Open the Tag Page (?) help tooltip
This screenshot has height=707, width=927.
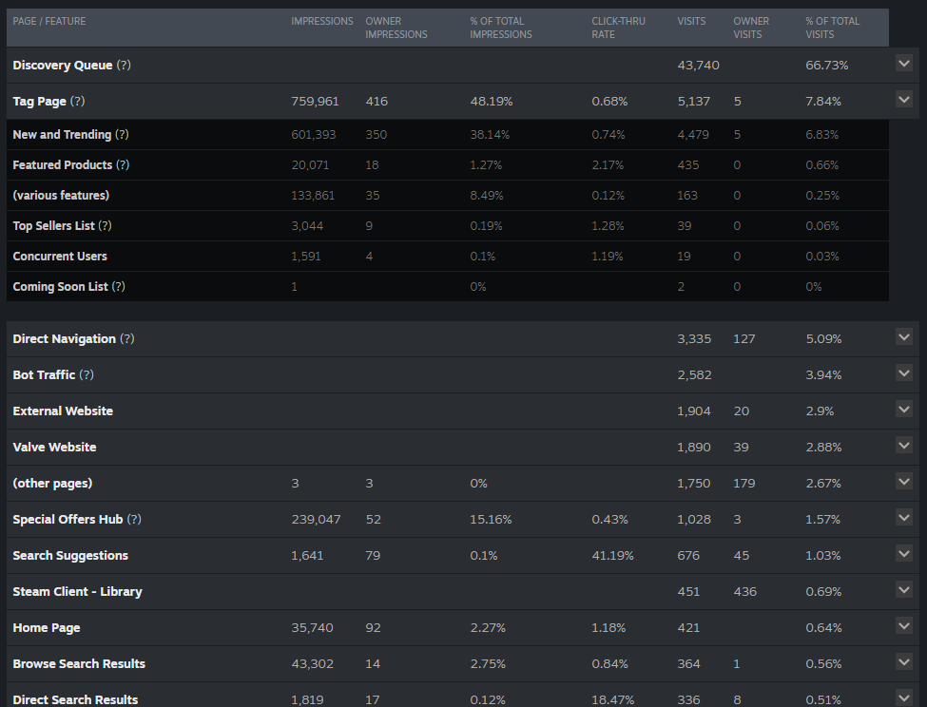pos(77,101)
